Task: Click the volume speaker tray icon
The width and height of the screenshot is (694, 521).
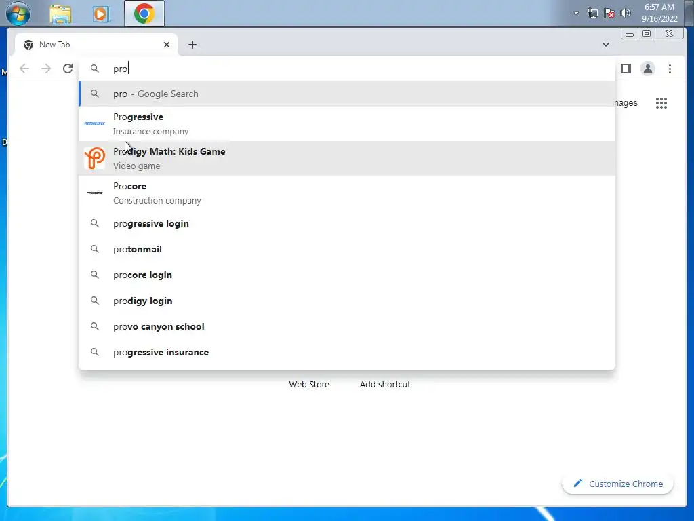Action: coord(626,13)
